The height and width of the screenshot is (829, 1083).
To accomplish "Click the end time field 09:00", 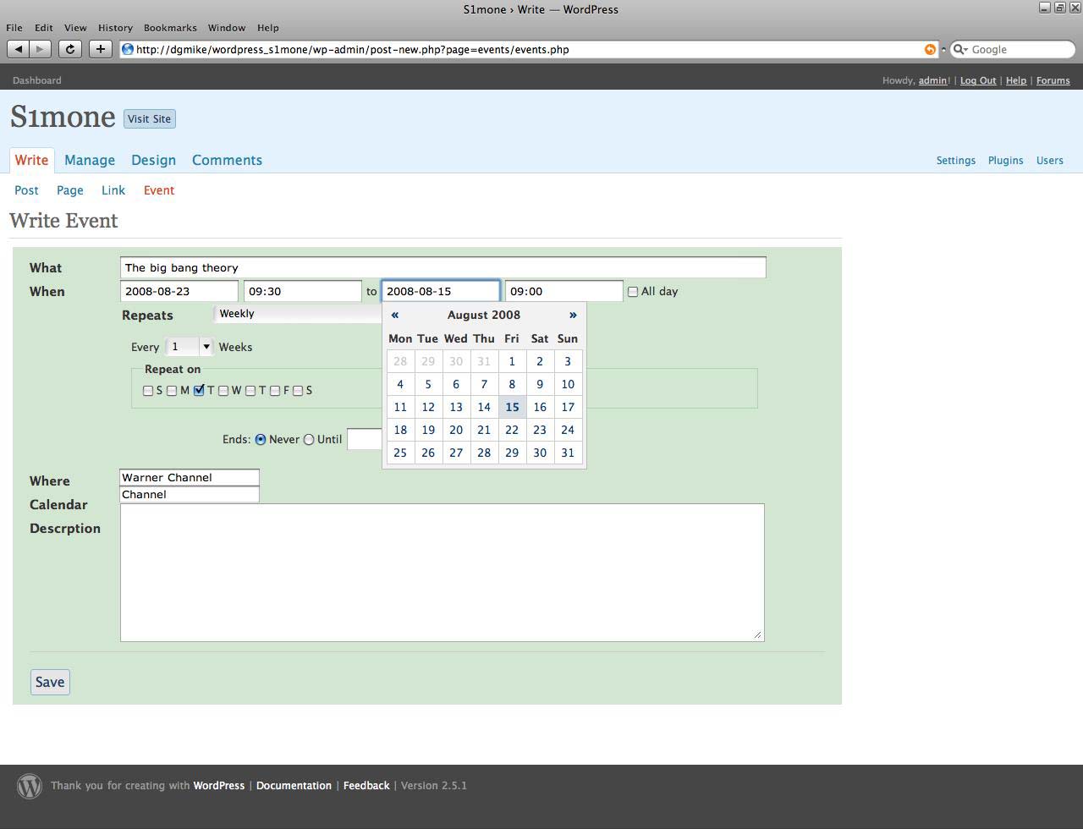I will [x=564, y=291].
